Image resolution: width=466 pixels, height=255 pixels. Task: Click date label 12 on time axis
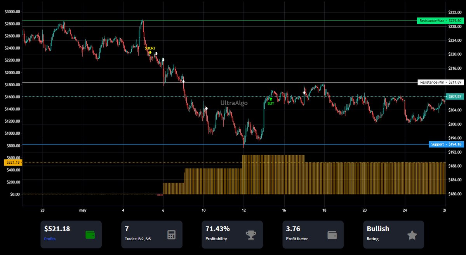pos(244,210)
